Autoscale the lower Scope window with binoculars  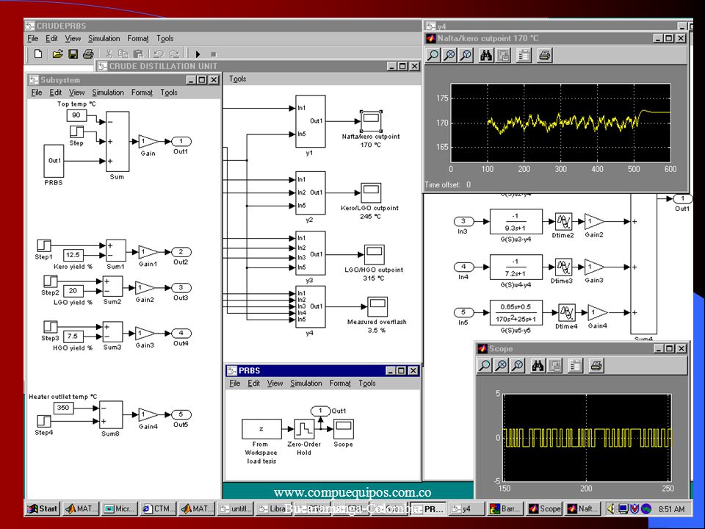point(538,365)
